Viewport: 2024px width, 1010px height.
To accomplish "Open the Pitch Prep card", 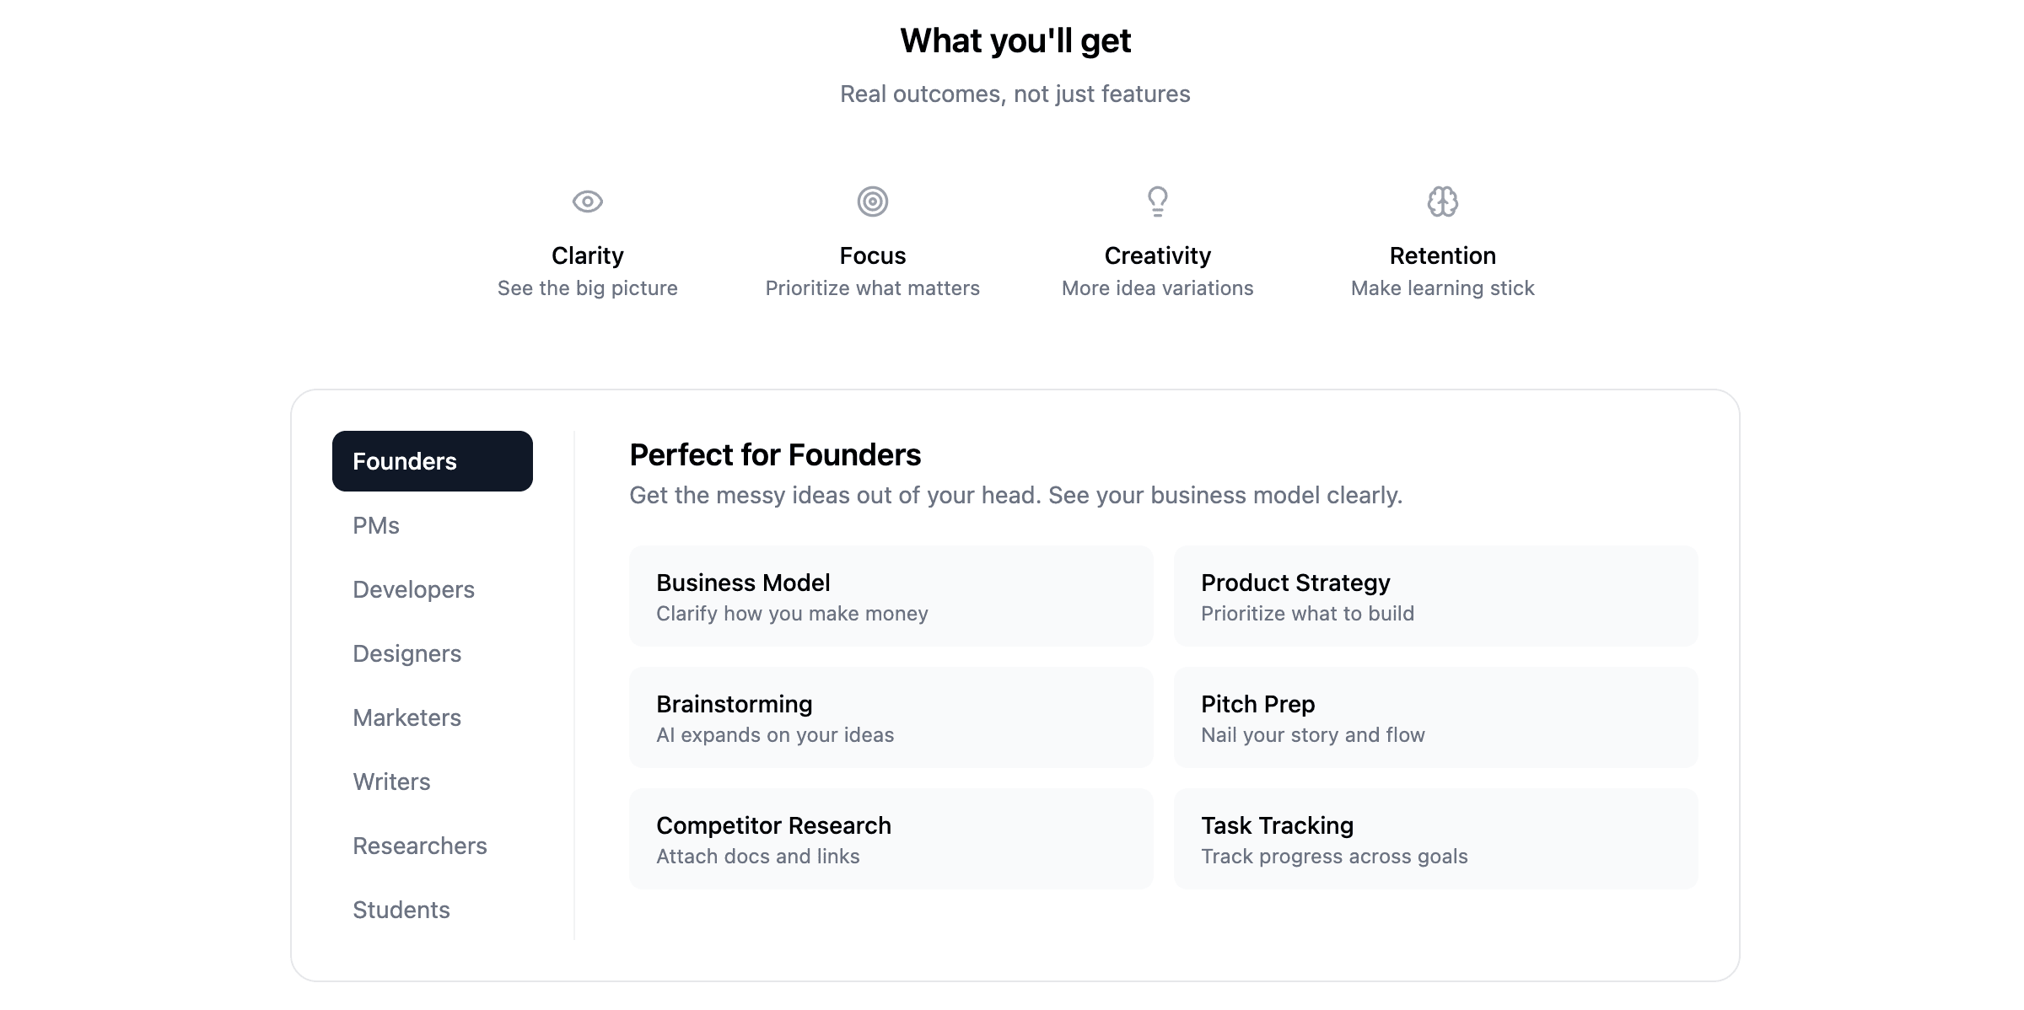I will tap(1435, 717).
